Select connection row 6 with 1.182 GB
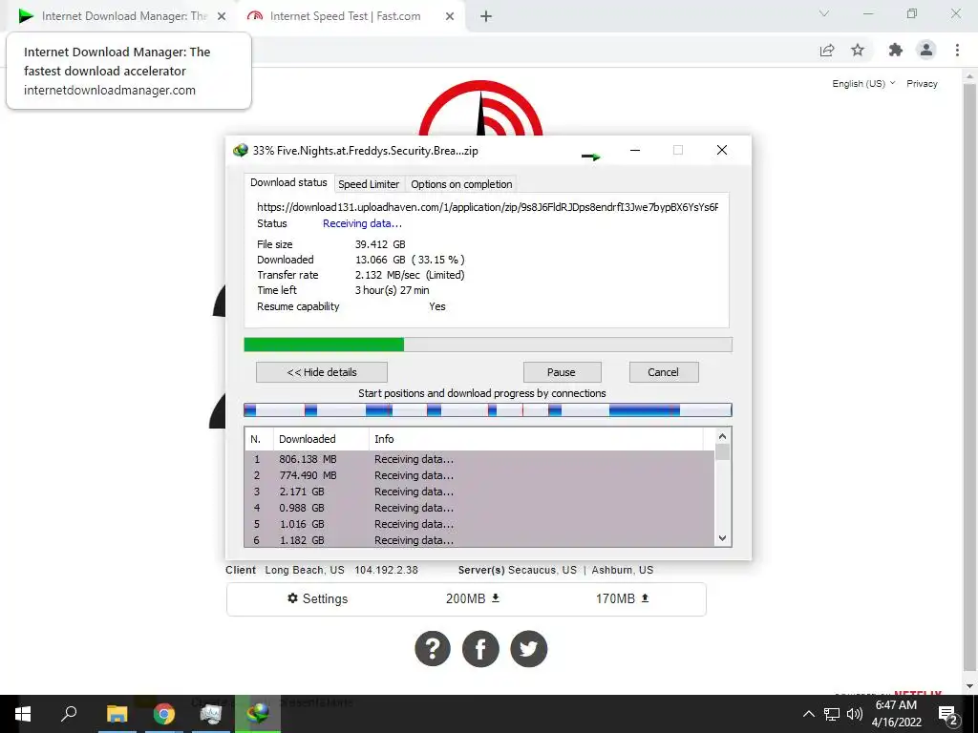The height and width of the screenshot is (733, 978). click(479, 540)
